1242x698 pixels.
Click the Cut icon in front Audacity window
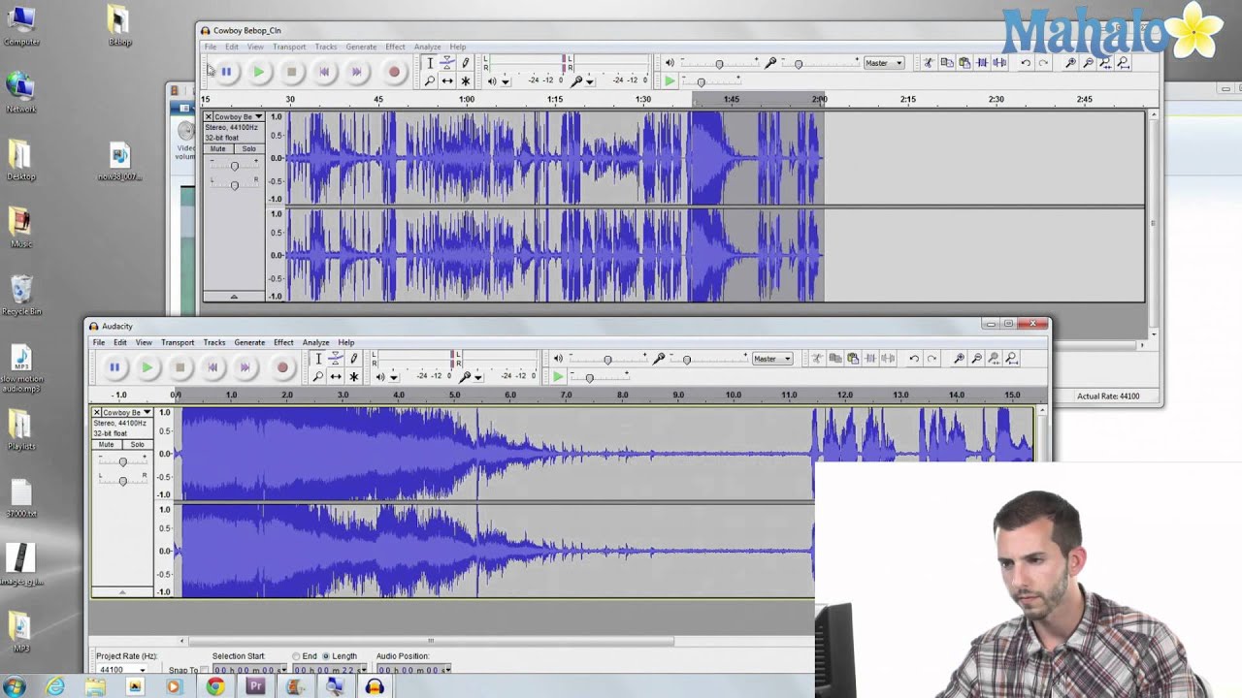(x=817, y=359)
